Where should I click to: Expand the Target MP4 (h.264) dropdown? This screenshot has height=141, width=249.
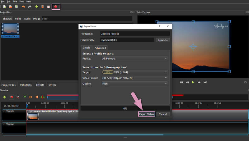134,72
